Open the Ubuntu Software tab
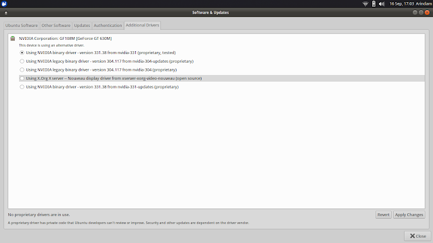Screen dimensions: 433x243 click(22, 26)
